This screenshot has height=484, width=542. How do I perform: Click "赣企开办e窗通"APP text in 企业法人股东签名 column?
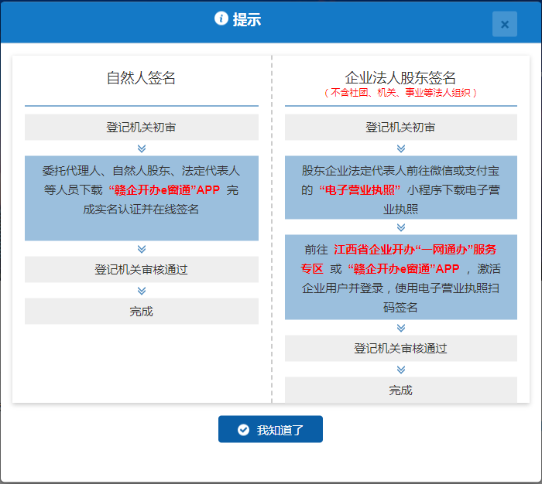point(403,269)
